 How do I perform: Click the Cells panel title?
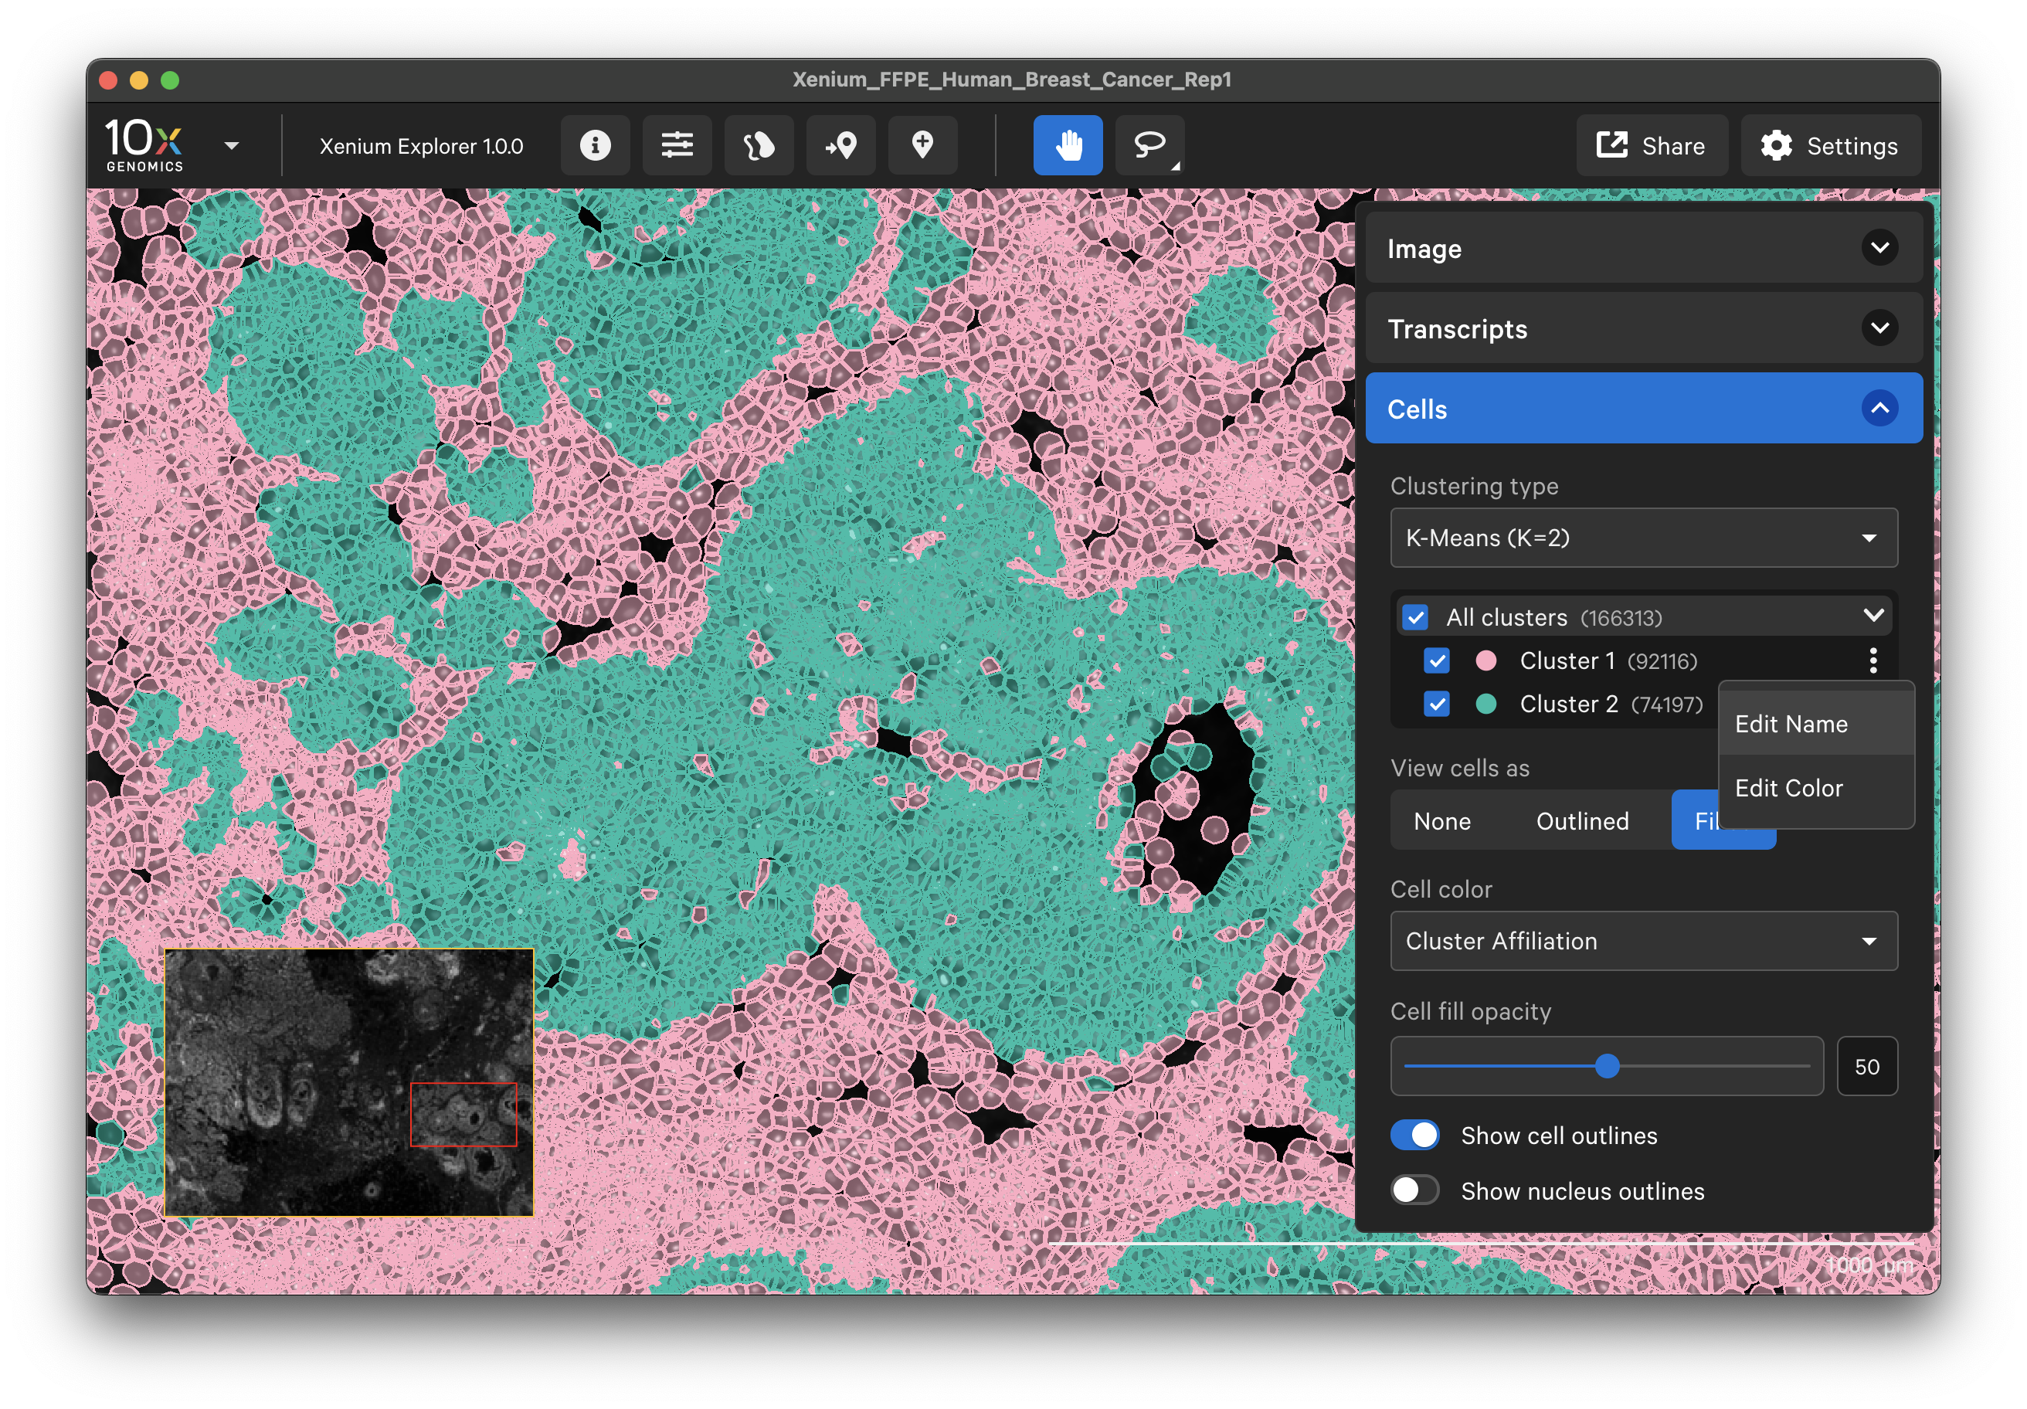click(x=1417, y=409)
